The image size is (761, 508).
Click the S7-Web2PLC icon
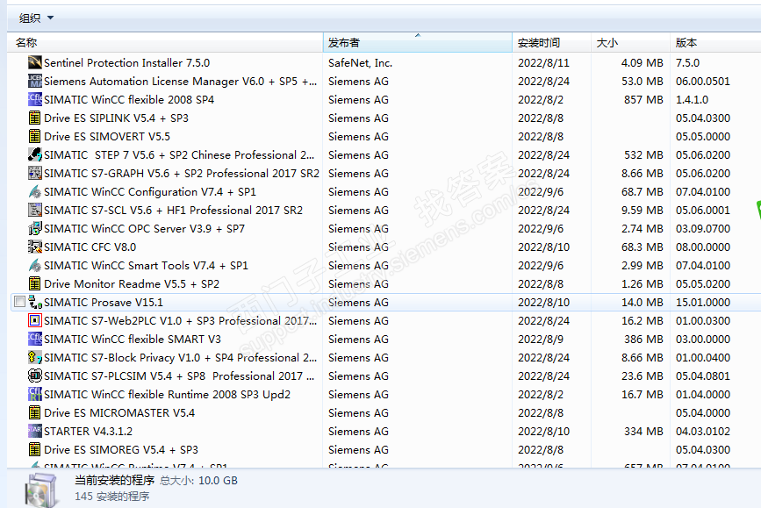point(35,321)
